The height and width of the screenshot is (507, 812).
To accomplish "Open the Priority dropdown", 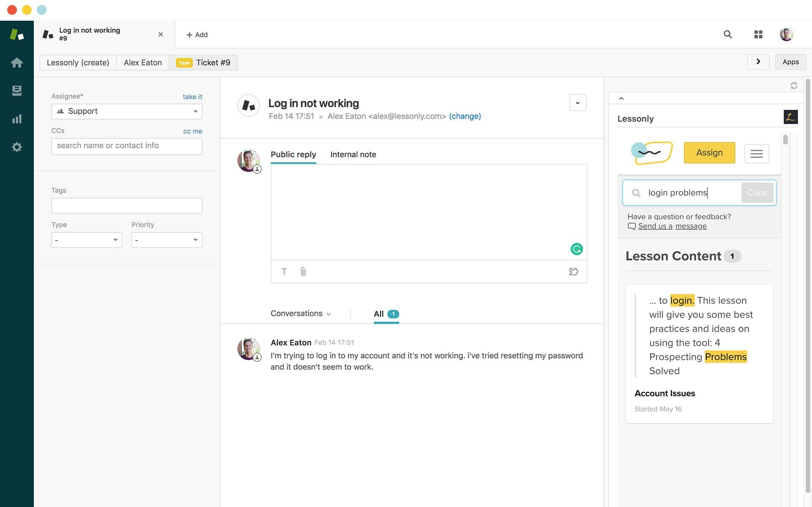I will pos(167,240).
